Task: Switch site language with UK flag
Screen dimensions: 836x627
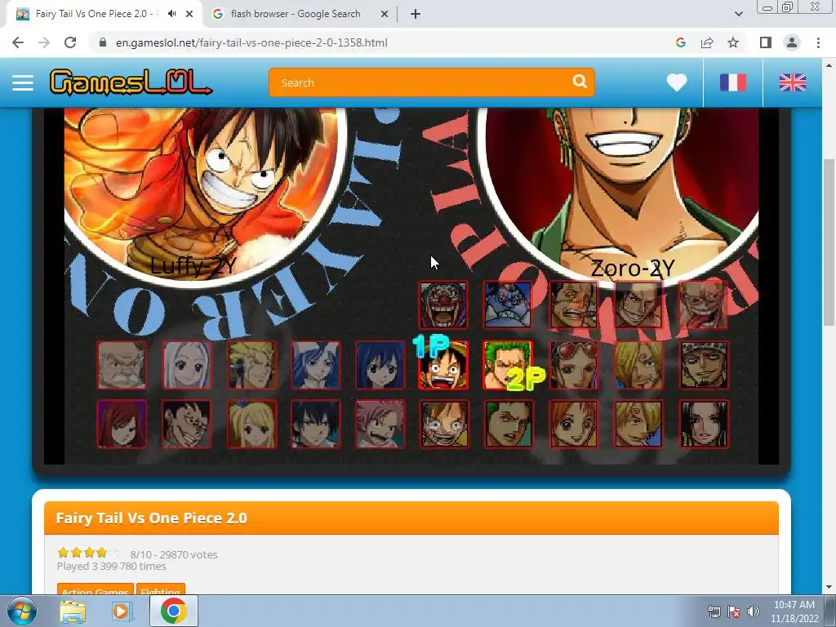Action: [x=792, y=82]
